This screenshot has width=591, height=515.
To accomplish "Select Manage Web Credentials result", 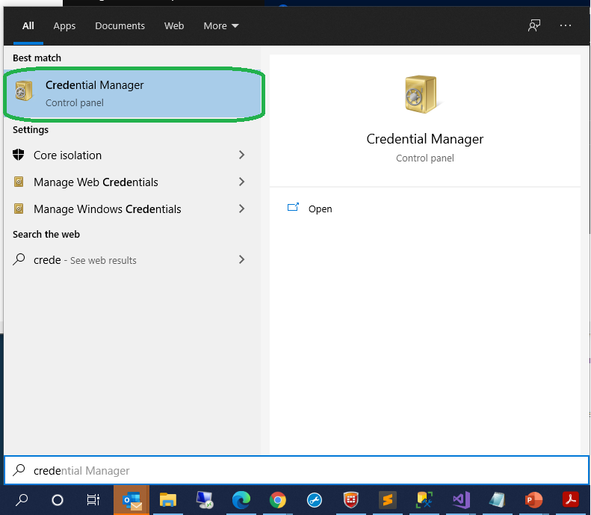I will (132, 182).
